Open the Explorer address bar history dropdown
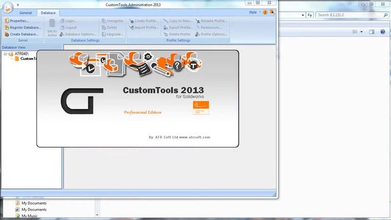391x220 pixels. coord(303,15)
